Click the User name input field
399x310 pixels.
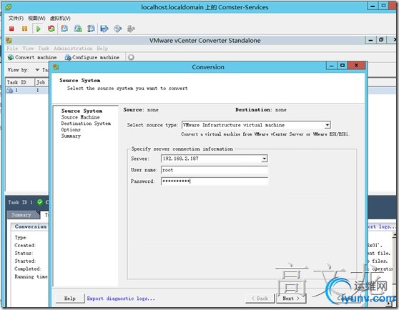215,170
